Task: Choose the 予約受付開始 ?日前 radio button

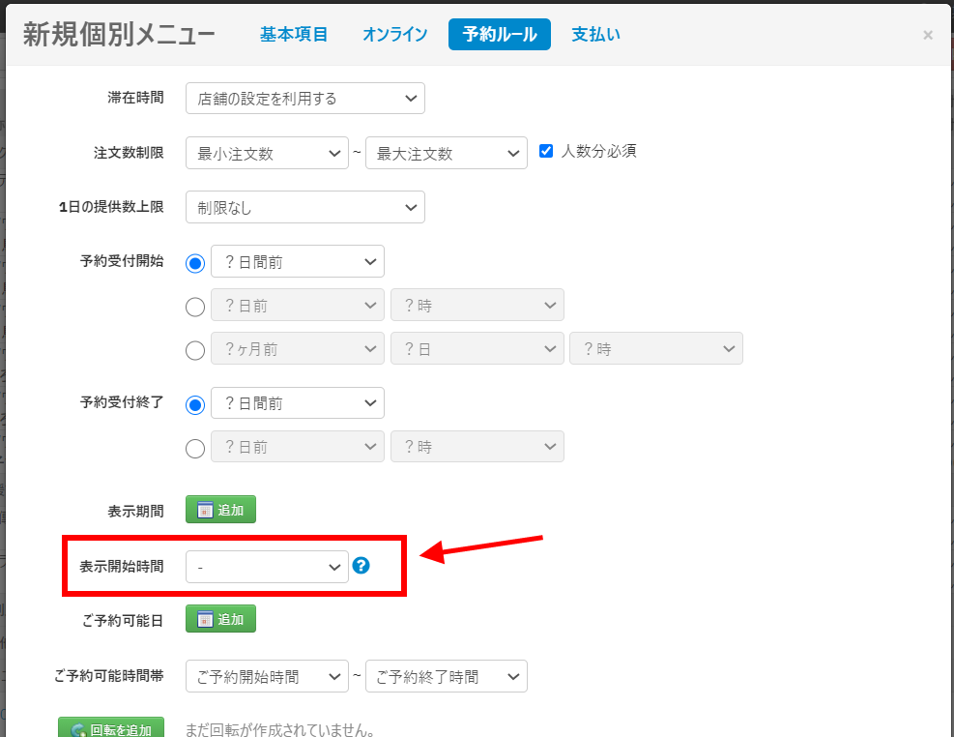Action: [195, 307]
